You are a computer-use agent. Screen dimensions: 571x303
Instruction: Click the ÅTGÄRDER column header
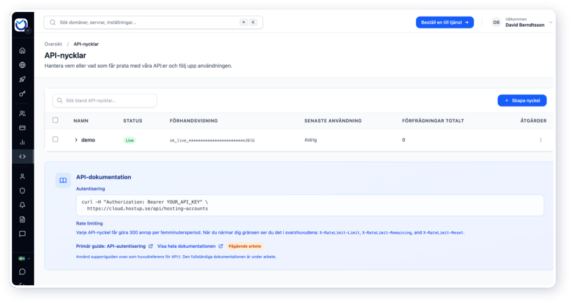[x=533, y=121]
